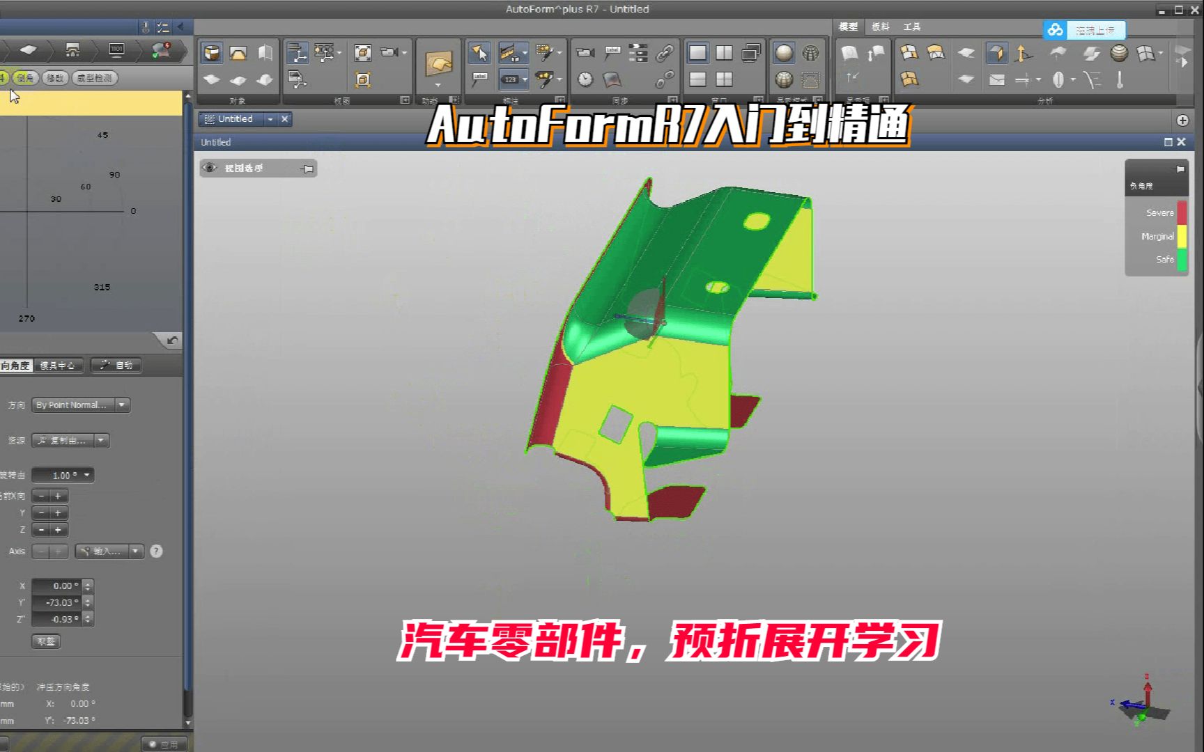Close the Untitled tab with X
The width and height of the screenshot is (1204, 752).
(284, 119)
